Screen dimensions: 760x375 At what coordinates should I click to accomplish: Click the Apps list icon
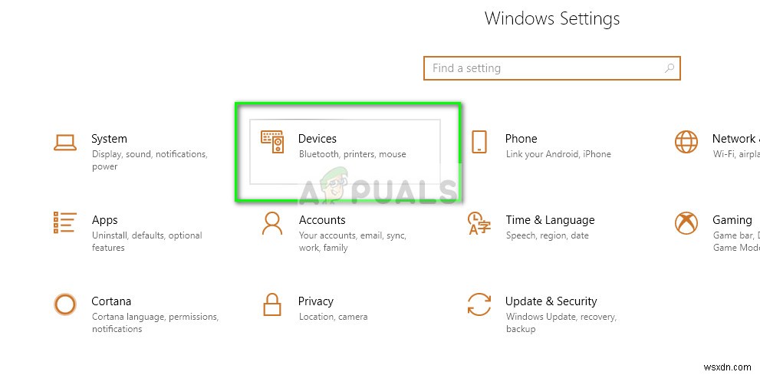click(65, 223)
